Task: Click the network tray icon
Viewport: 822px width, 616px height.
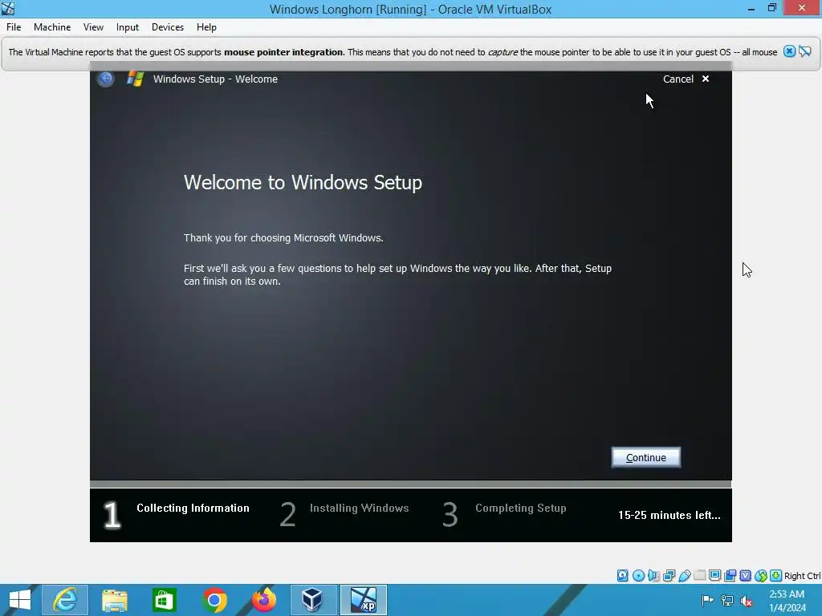Action: coord(727,600)
